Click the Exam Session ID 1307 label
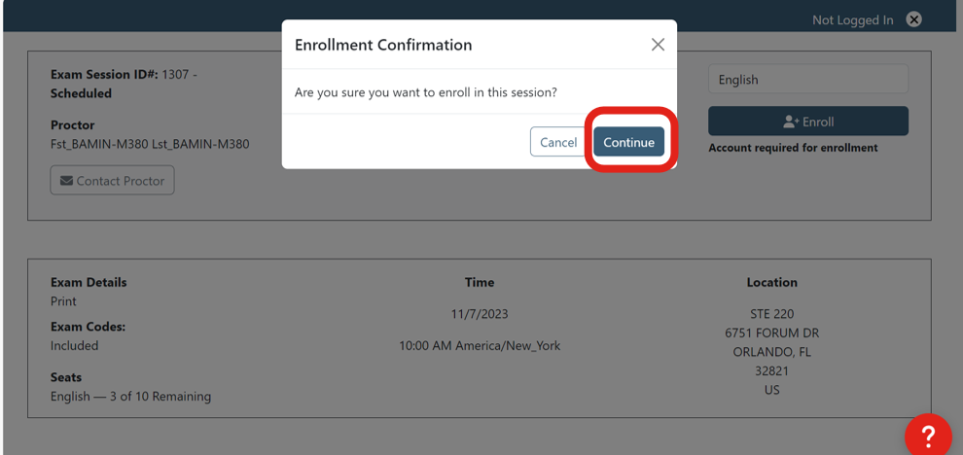The image size is (963, 455). coord(124,75)
